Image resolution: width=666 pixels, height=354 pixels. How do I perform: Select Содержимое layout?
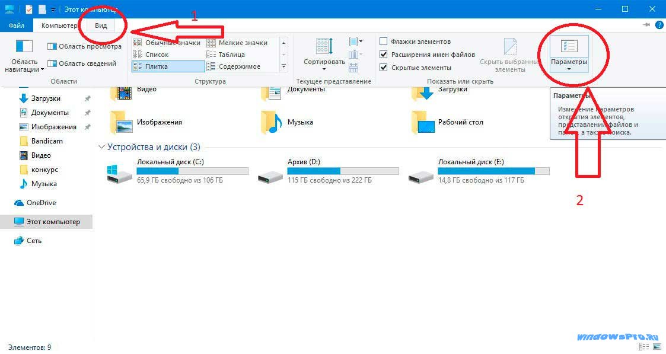point(233,66)
